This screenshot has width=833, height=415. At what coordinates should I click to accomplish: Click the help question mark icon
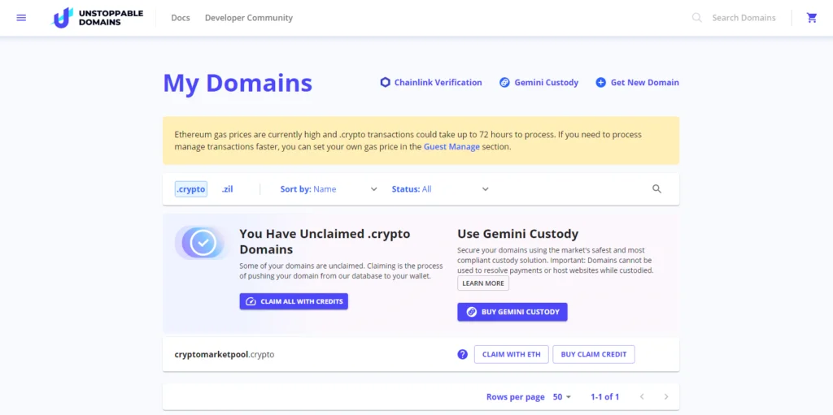click(463, 354)
